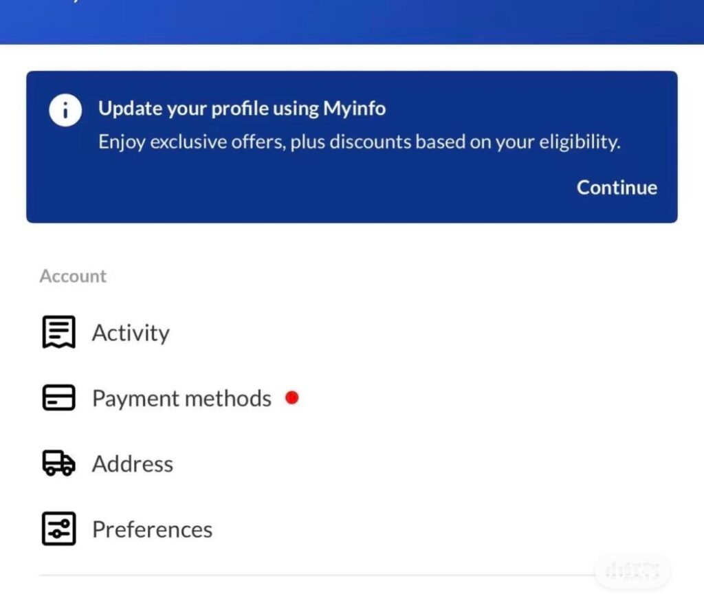The image size is (704, 603).
Task: Open the Payment methods text label
Action: point(181,399)
